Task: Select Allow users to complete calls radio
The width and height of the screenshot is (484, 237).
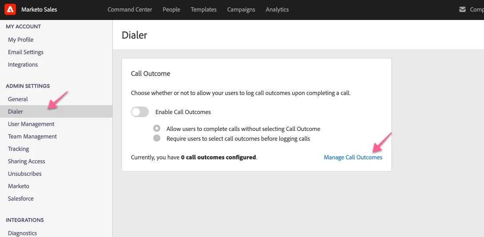Action: 157,128
